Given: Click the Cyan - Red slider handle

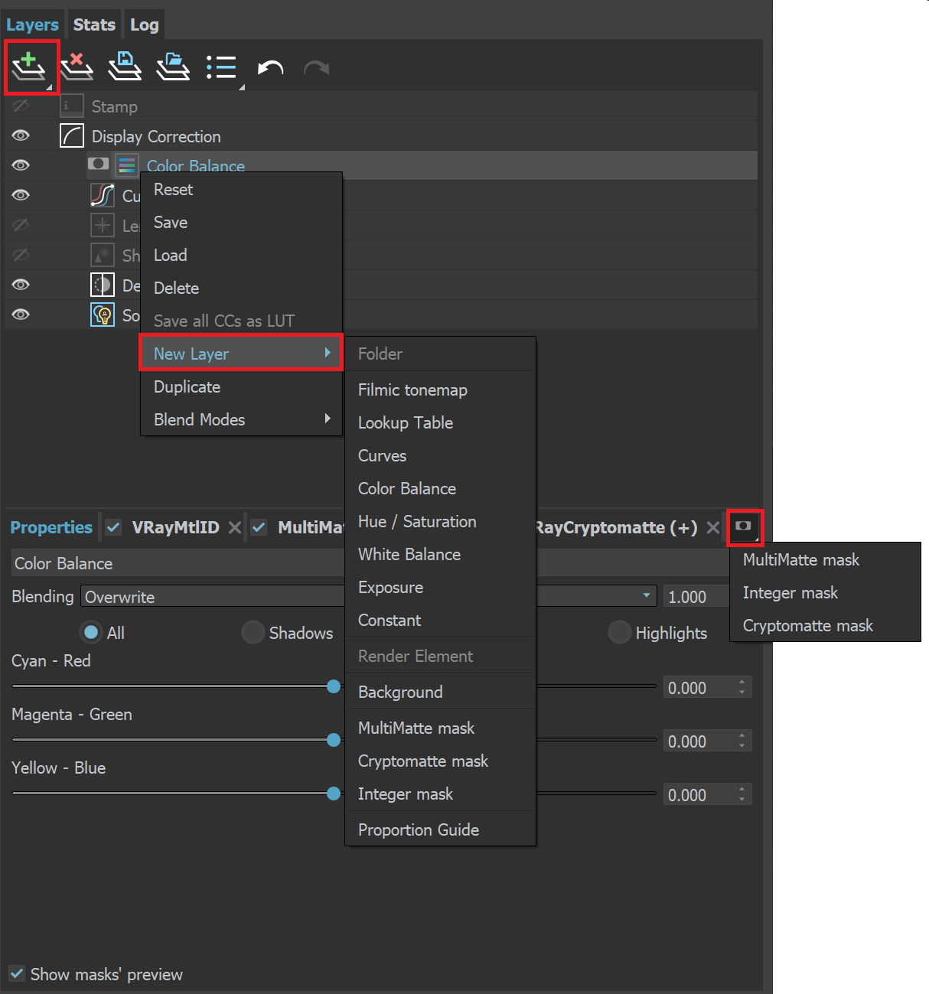Looking at the screenshot, I should coord(334,686).
